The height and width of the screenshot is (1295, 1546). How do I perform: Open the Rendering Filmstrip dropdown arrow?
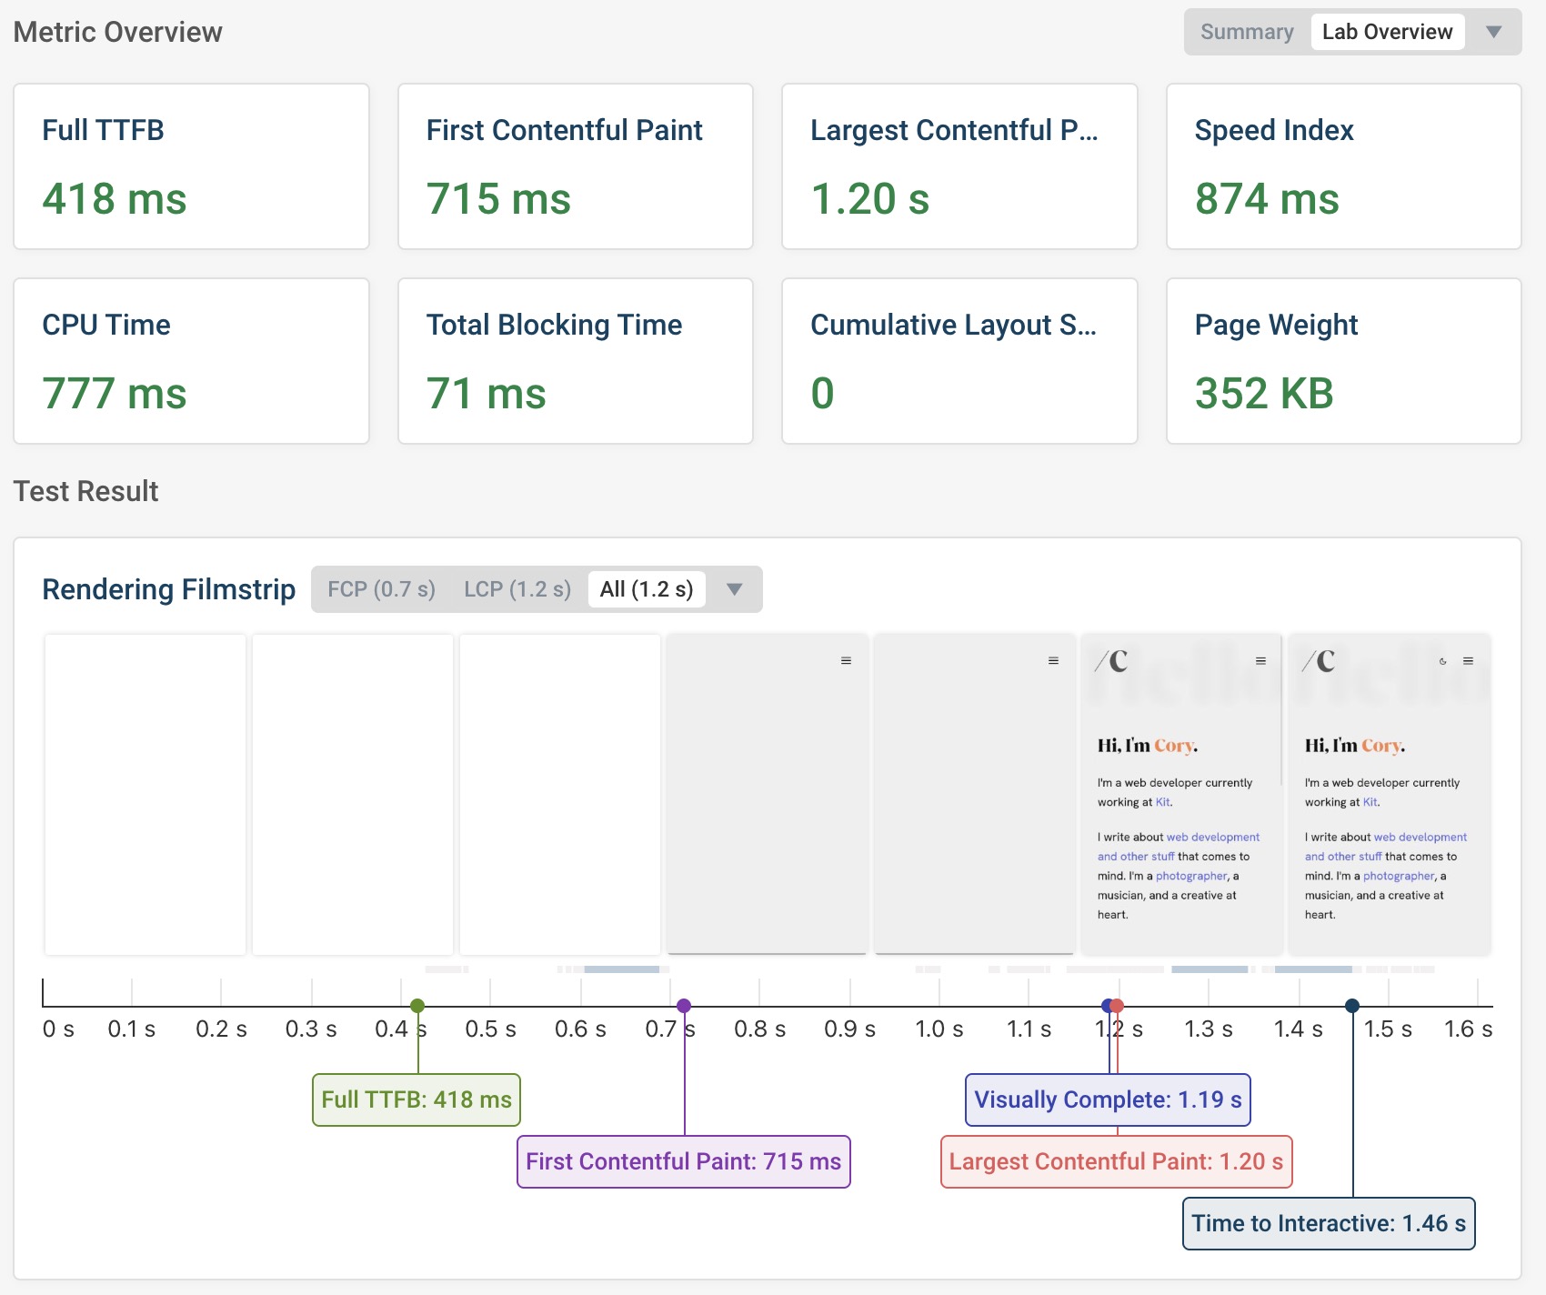(x=735, y=589)
